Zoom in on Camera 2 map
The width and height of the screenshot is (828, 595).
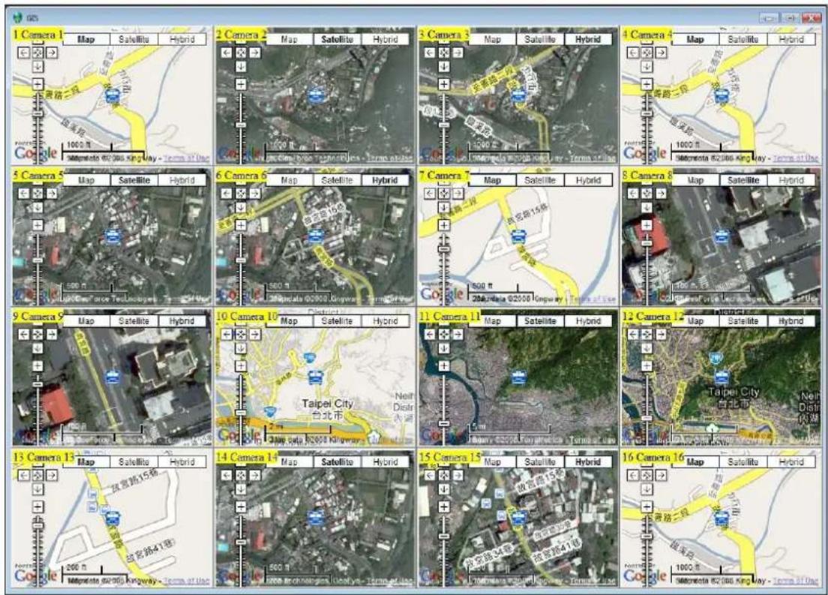pos(241,84)
